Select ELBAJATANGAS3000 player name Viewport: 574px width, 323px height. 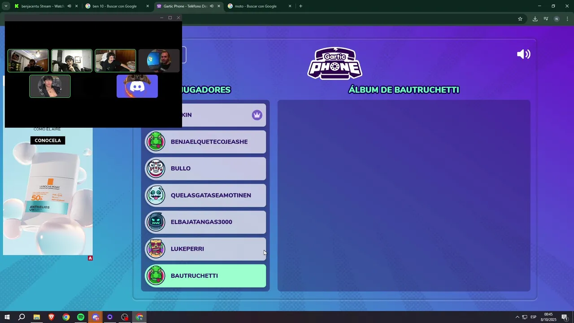(x=201, y=222)
